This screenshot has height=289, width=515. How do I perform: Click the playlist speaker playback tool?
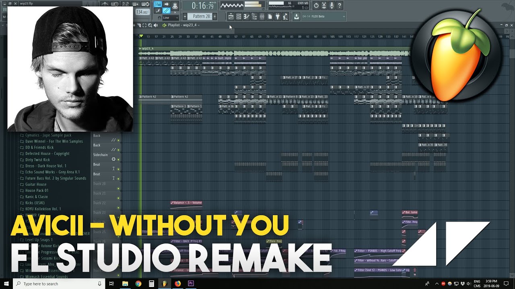(x=156, y=25)
